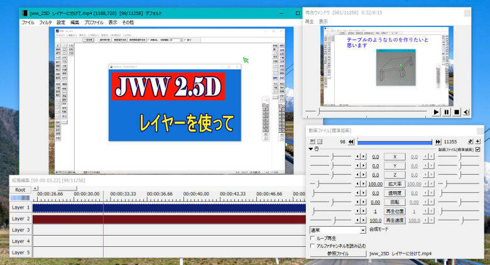Increase 拡大率 value with right arrow stepper
The width and height of the screenshot is (490, 265).
(364, 184)
